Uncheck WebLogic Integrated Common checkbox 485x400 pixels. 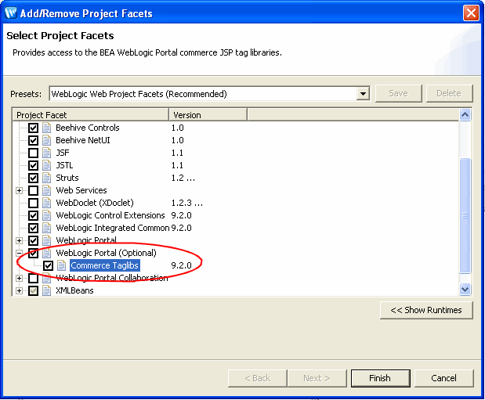coord(34,228)
